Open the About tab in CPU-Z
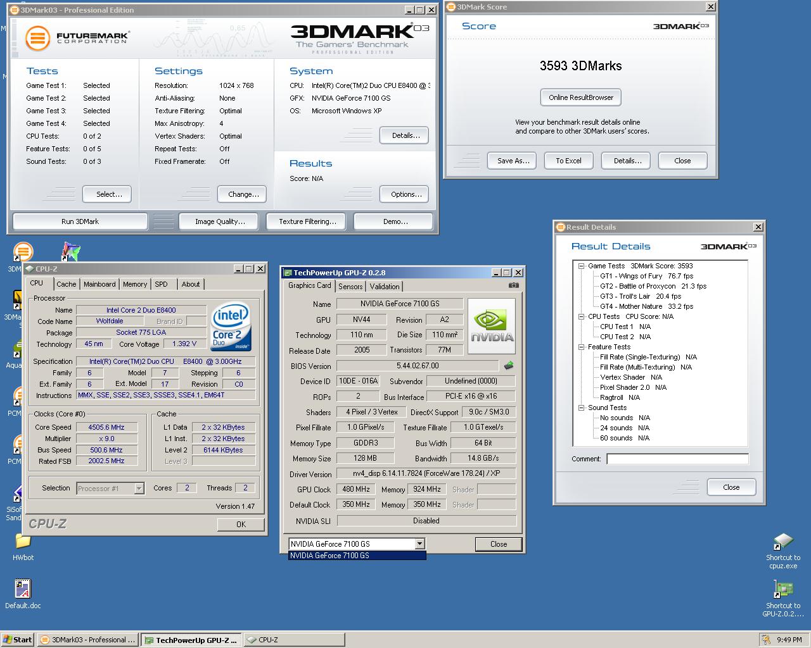This screenshot has height=648, width=811. [x=191, y=284]
